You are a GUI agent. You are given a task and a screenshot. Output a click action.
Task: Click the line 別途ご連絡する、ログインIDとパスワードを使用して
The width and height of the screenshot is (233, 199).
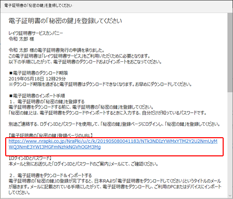tap(114, 124)
